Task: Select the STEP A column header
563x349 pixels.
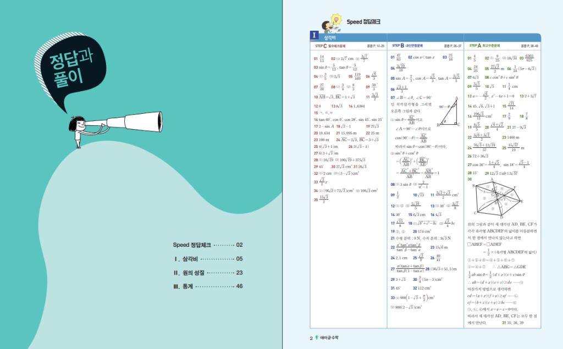Action: click(x=484, y=46)
